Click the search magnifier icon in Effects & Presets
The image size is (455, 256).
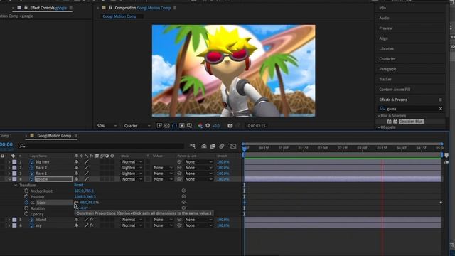click(x=382, y=109)
